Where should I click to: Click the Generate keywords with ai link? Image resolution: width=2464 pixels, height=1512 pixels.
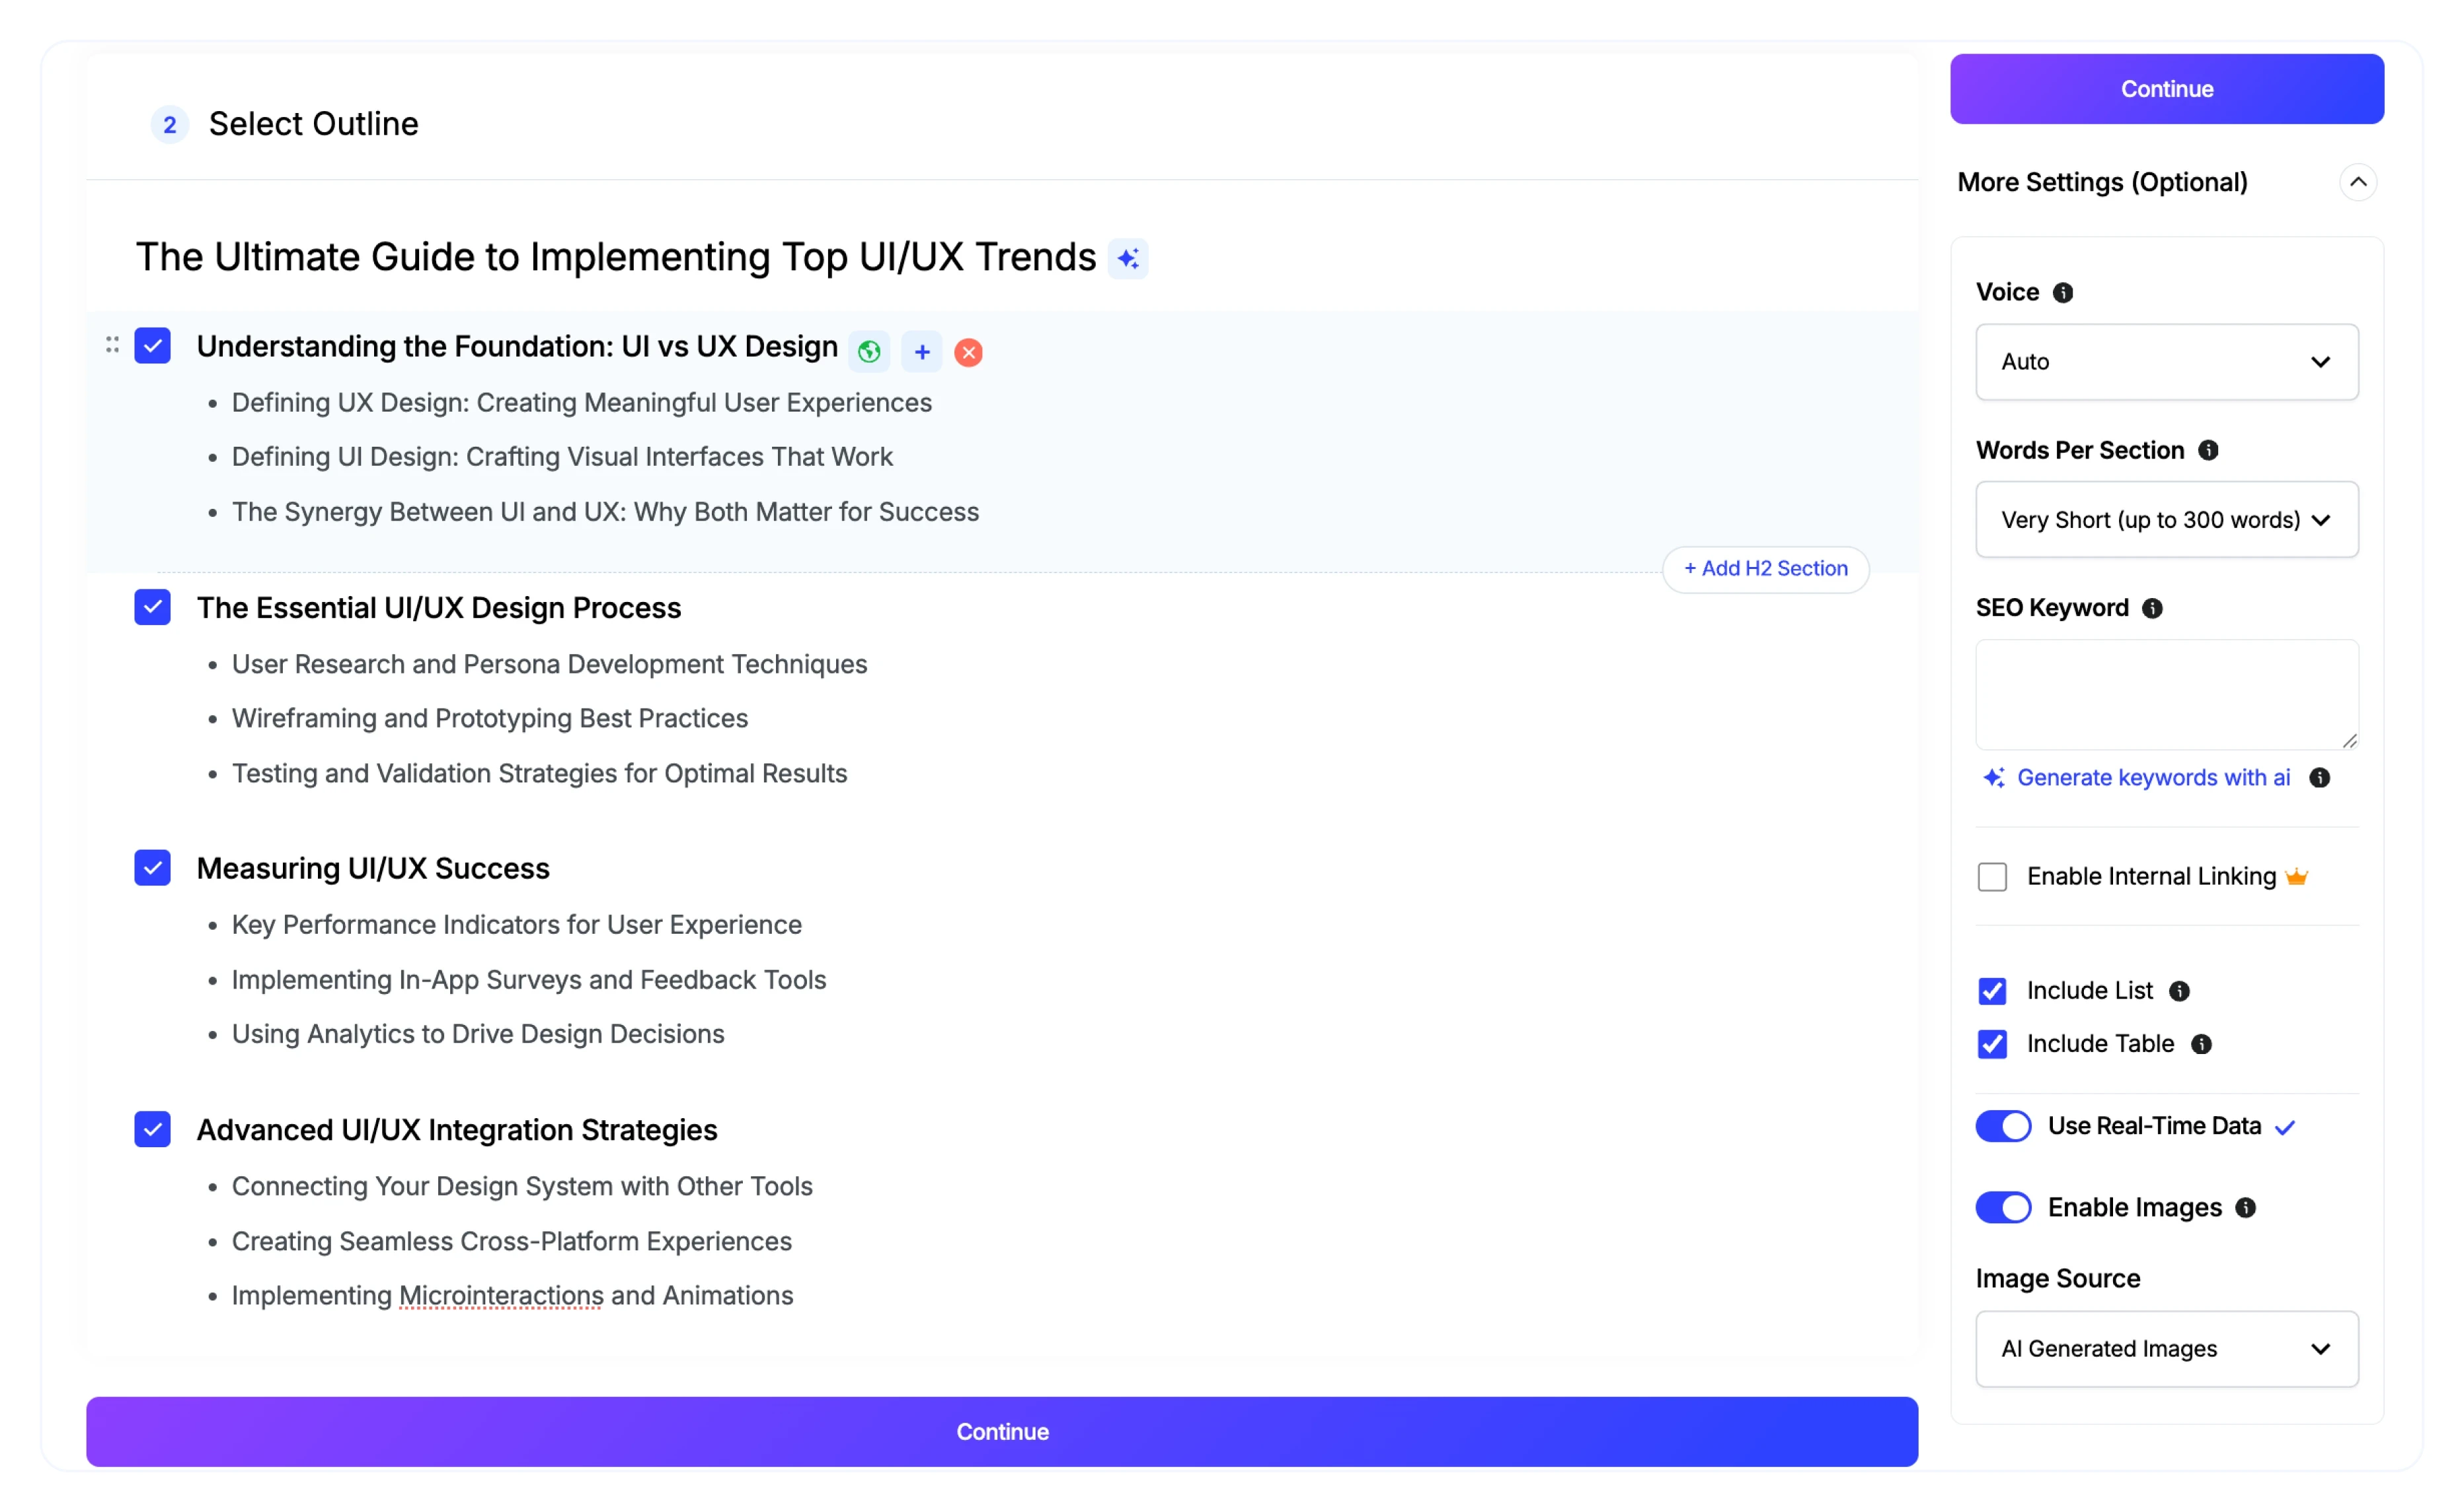pyautogui.click(x=2153, y=778)
